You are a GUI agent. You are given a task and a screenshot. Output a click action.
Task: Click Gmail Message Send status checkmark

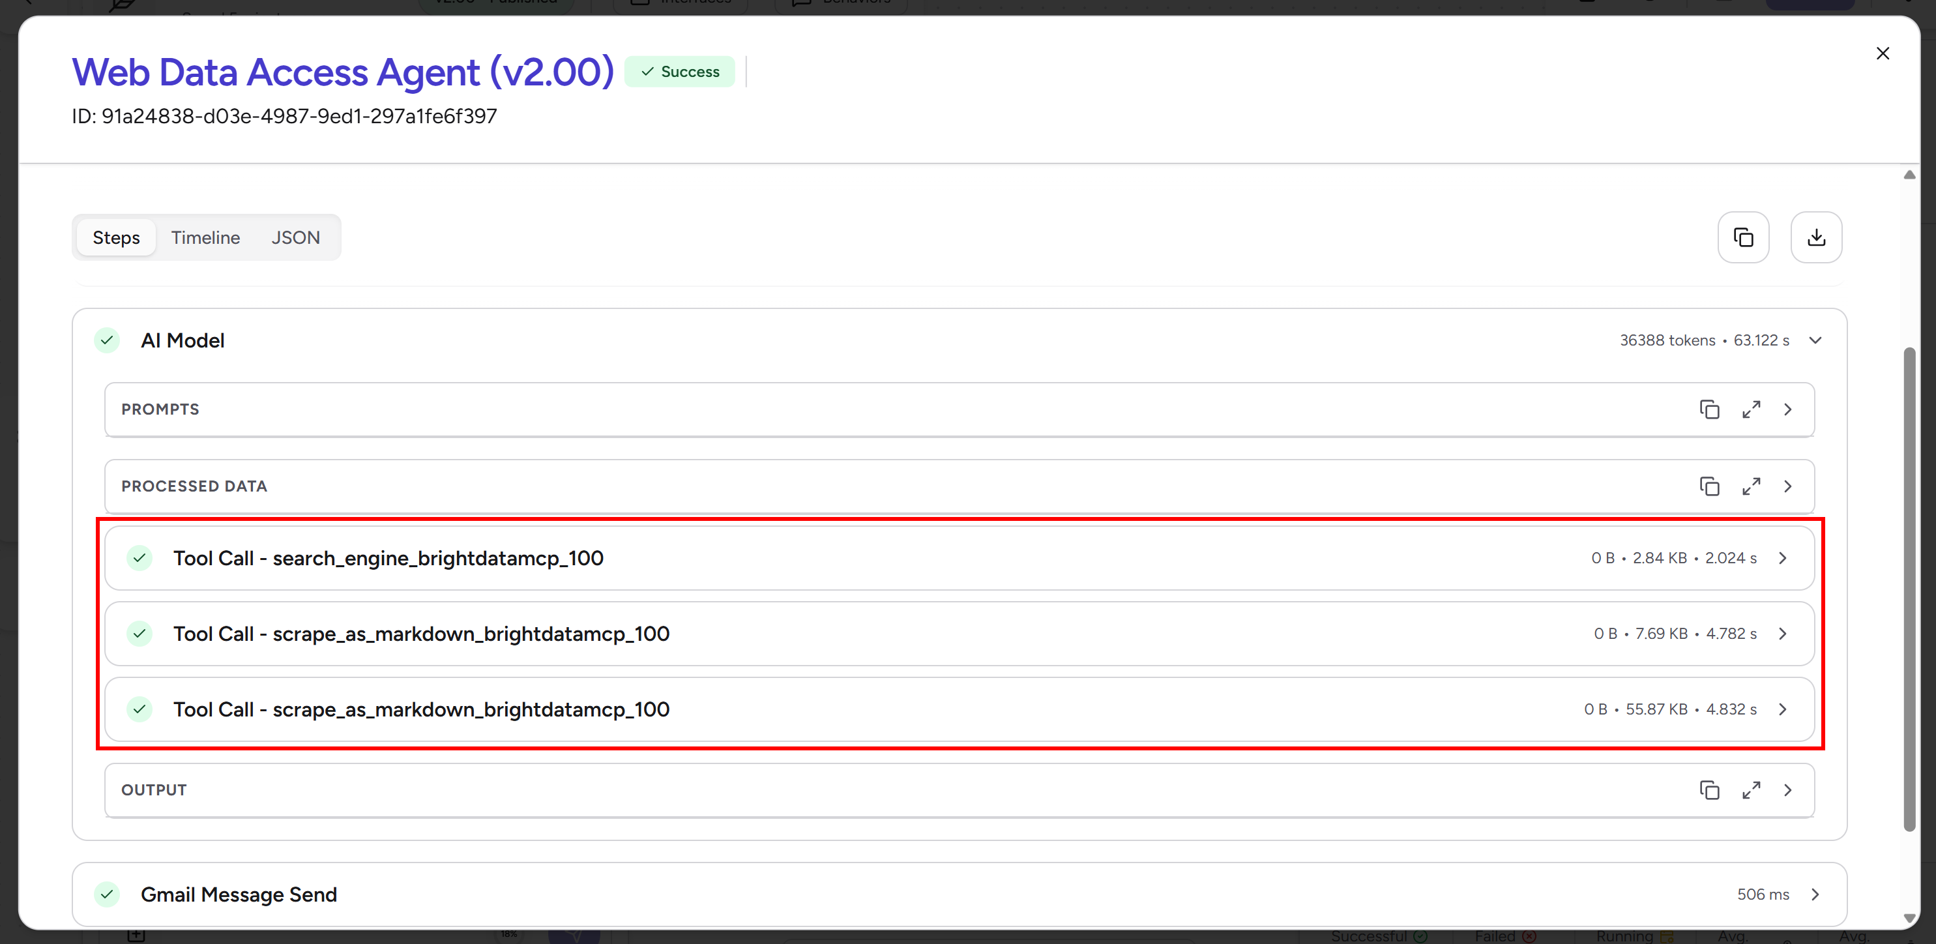pos(108,894)
